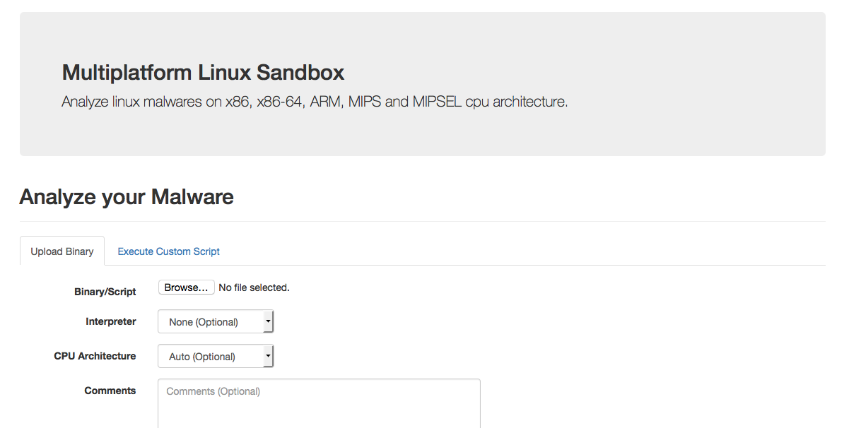Click inside the Comments text area

(318, 403)
